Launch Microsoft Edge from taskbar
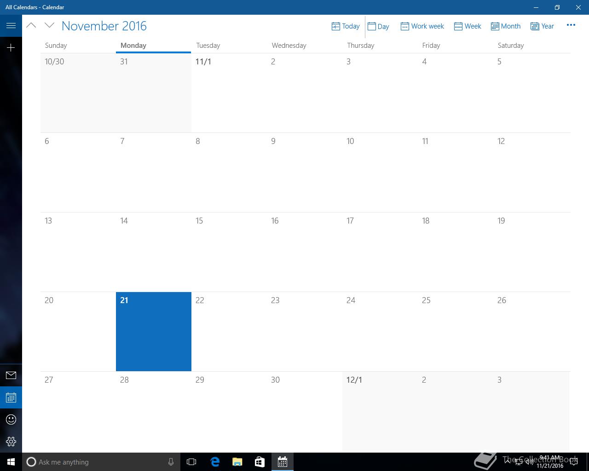Screen dimensions: 589x471 tap(215, 462)
